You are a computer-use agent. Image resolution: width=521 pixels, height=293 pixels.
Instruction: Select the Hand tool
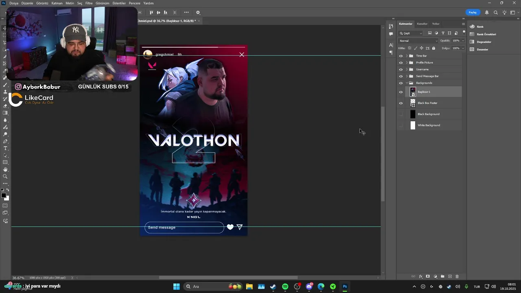(5, 169)
